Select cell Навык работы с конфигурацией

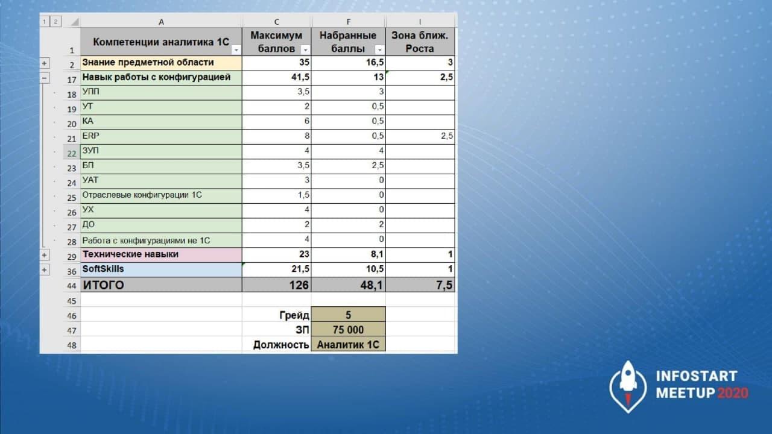[161, 78]
